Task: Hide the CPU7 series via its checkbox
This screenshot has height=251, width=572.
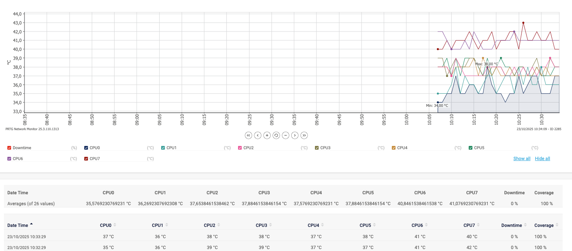Action: coord(86,159)
